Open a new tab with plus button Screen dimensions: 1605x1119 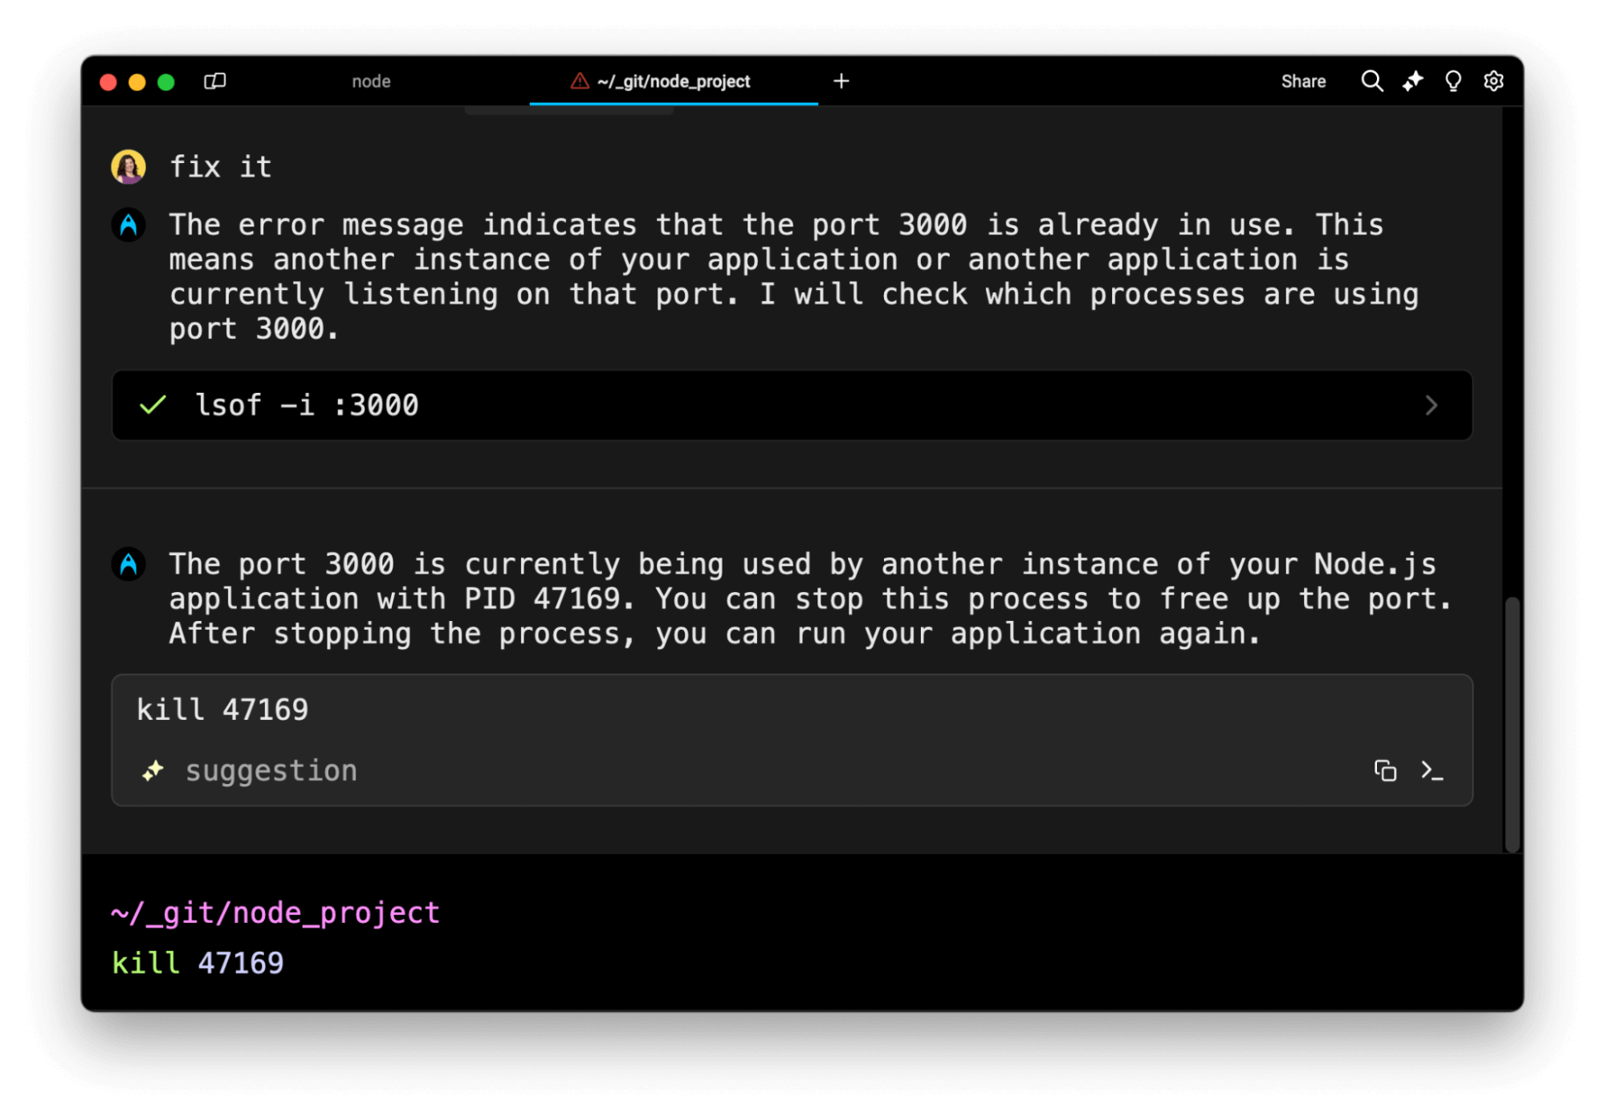pyautogui.click(x=841, y=81)
